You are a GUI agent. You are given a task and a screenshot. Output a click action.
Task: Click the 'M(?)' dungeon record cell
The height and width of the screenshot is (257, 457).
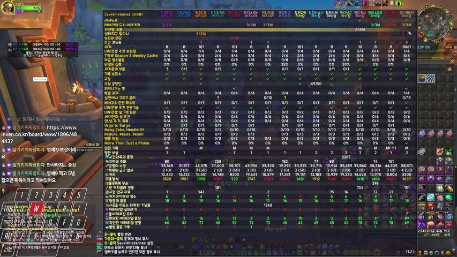[x=391, y=148]
